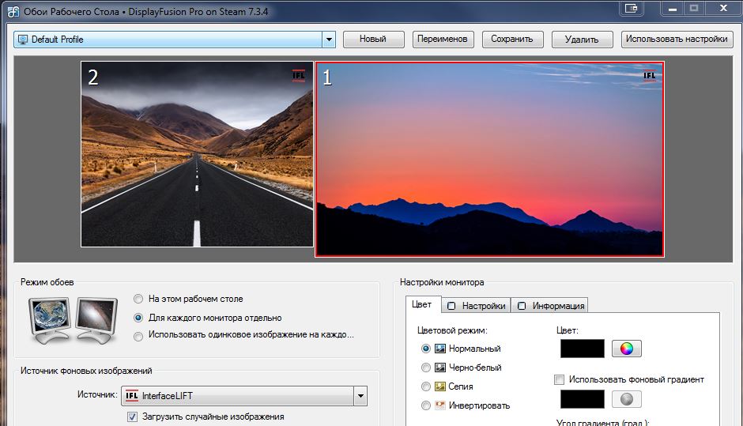The image size is (743, 426).
Task: Click the 'Источник фоновых изображений' label
Action: pos(86,371)
